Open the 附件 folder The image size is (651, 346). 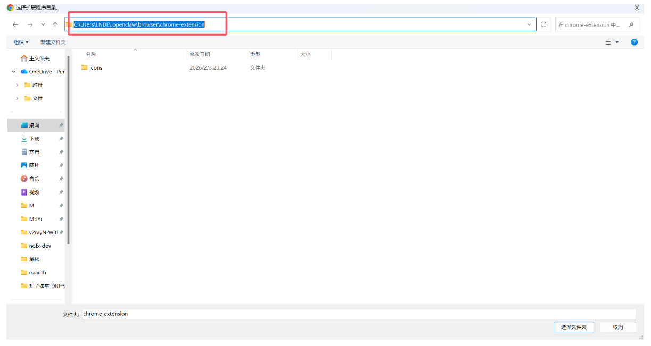(34, 85)
